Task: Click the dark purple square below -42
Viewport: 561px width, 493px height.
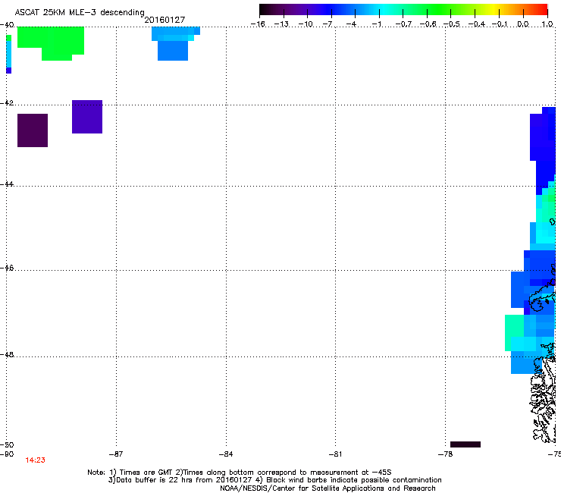Action: [33, 130]
